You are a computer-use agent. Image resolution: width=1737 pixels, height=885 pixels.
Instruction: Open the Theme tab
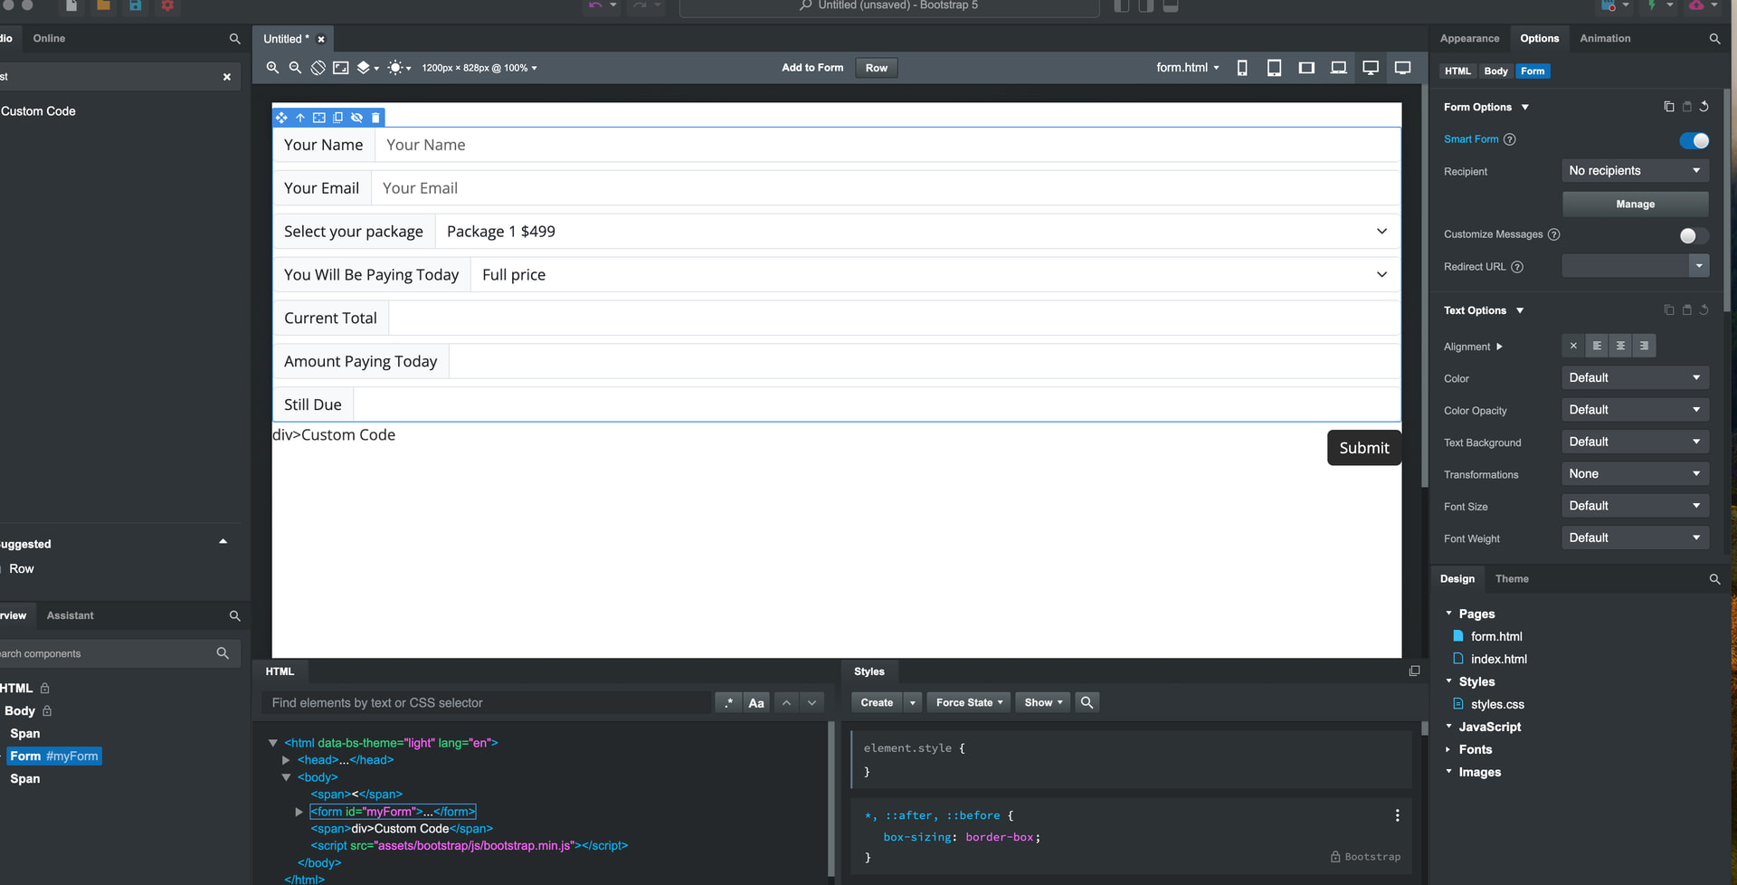1512,579
